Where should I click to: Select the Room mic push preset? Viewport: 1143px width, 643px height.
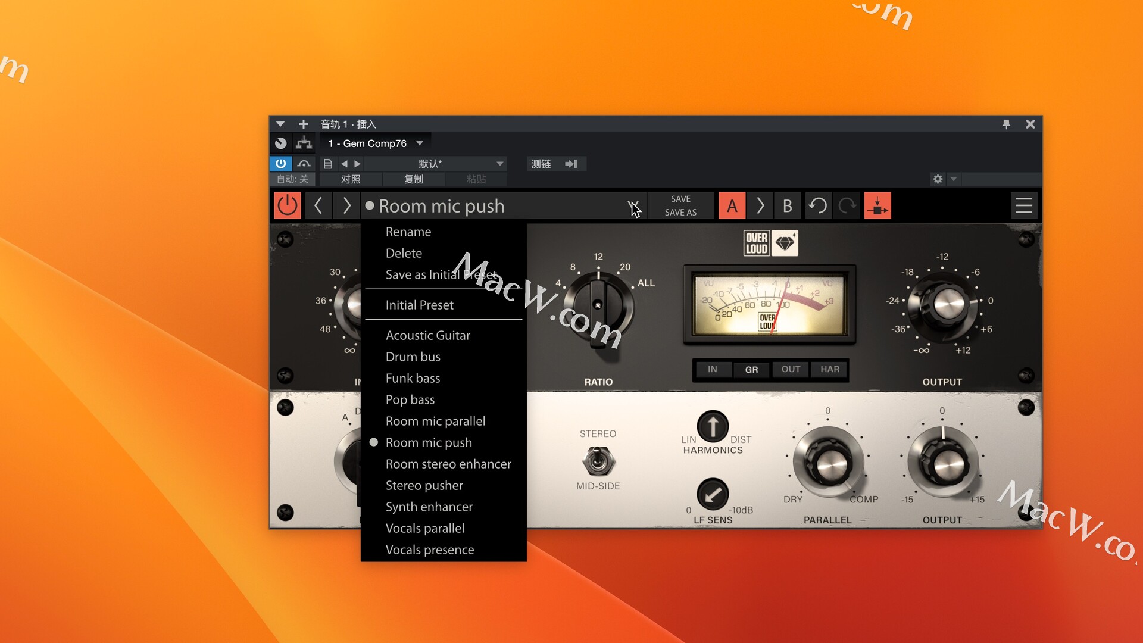point(444,442)
